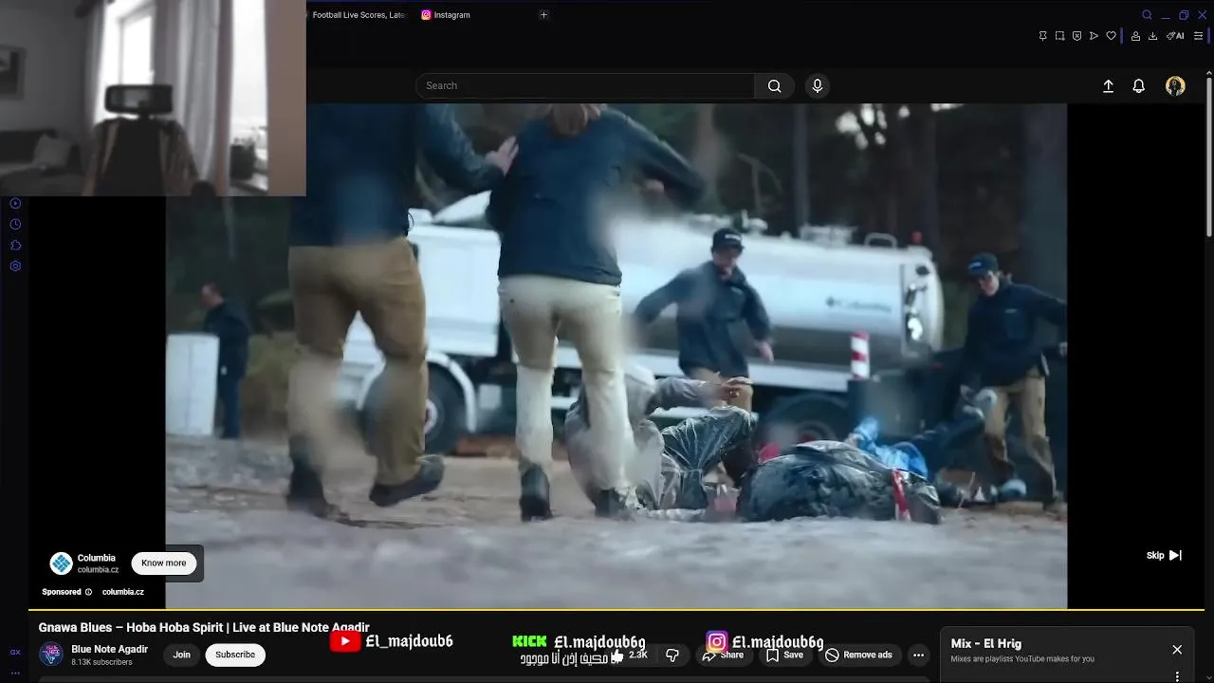Screen dimensions: 1214x683
Task: Save the video to a playlist
Action: point(785,655)
